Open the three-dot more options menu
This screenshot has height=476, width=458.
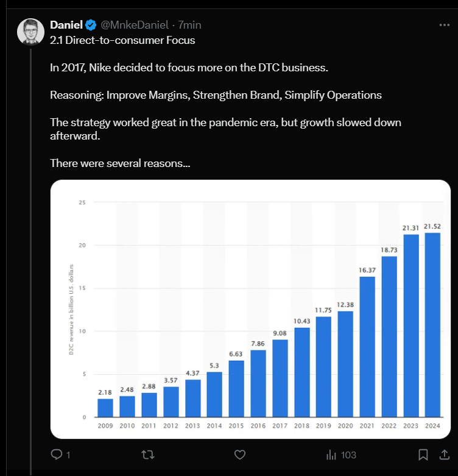[445, 25]
